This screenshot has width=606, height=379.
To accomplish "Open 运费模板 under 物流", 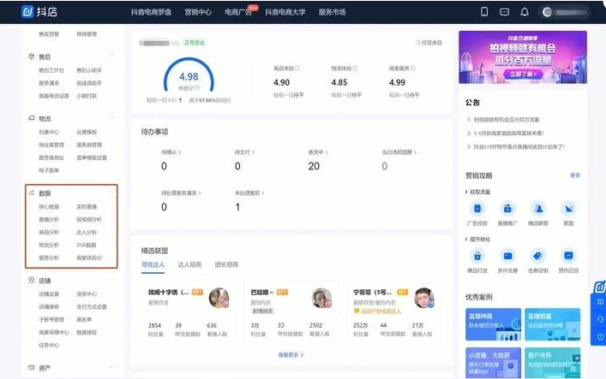I will (x=87, y=132).
